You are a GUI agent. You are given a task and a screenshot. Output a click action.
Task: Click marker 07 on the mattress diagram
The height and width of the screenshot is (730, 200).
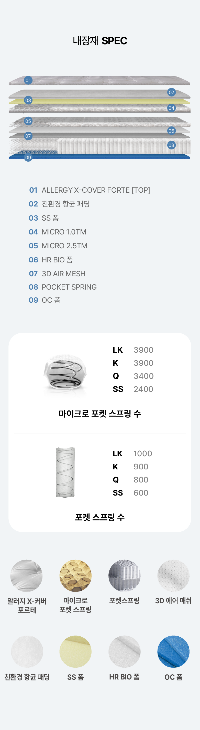pyautogui.click(x=28, y=136)
